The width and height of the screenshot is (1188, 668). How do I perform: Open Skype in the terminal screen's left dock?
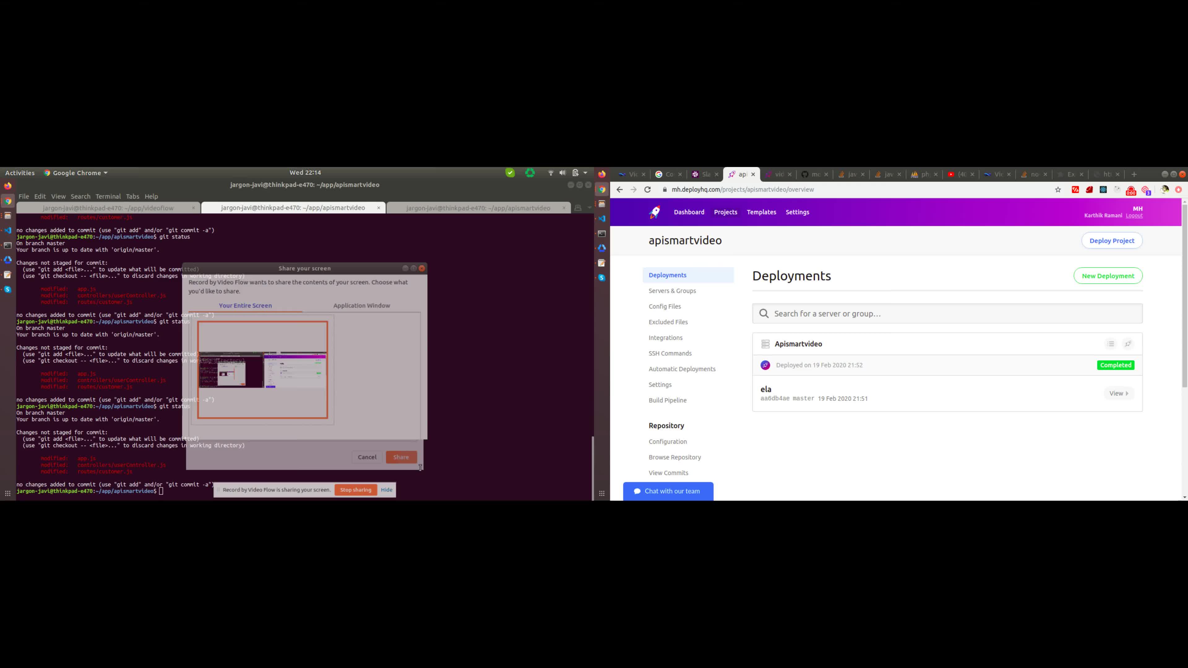(x=8, y=289)
